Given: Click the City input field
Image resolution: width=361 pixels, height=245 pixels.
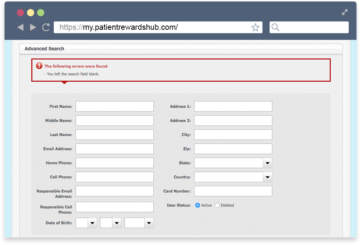Looking at the screenshot, I should [233, 135].
